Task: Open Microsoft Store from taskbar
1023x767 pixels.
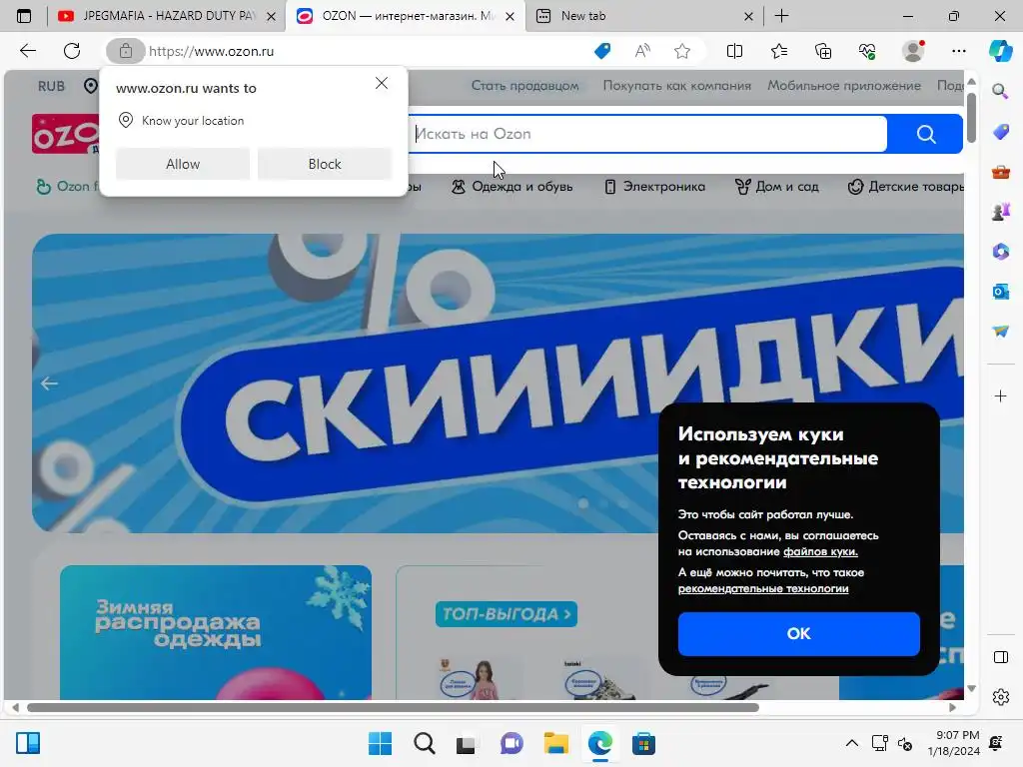Action: (643, 743)
